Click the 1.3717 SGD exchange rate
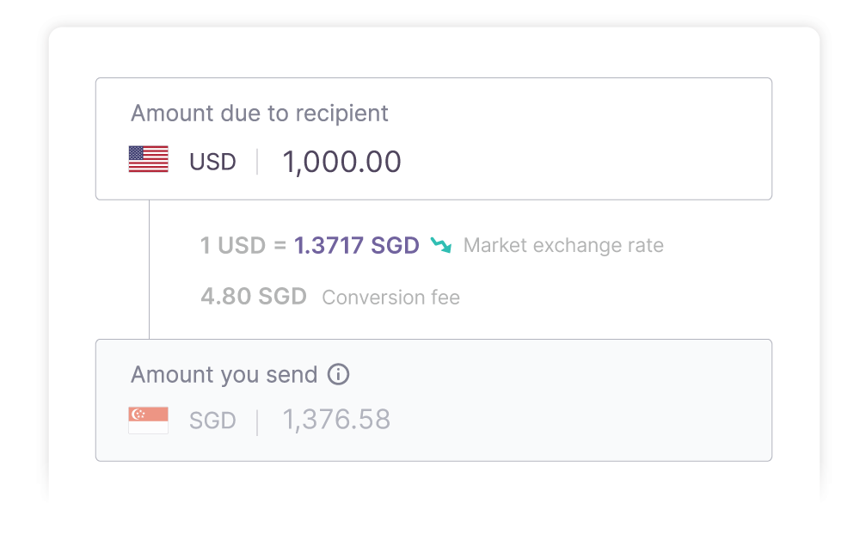The image size is (860, 559). pyautogui.click(x=357, y=245)
